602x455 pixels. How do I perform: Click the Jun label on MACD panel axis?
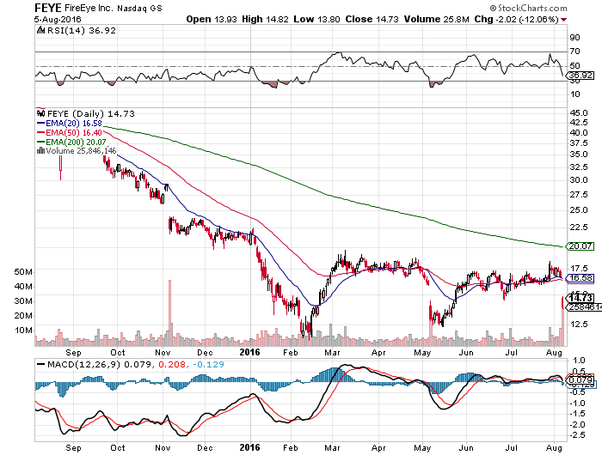click(466, 448)
